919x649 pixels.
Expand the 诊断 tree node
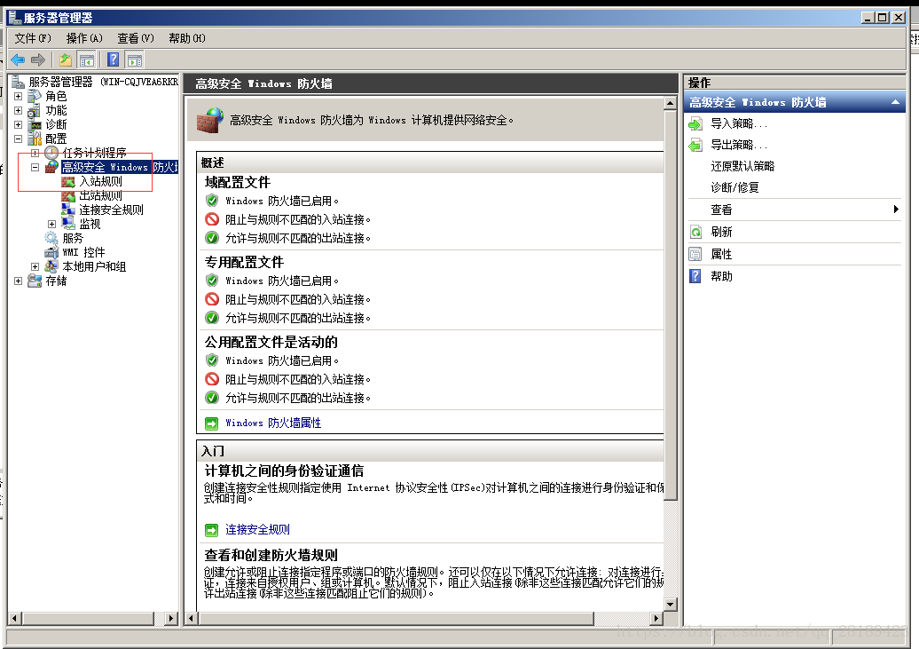(18, 124)
